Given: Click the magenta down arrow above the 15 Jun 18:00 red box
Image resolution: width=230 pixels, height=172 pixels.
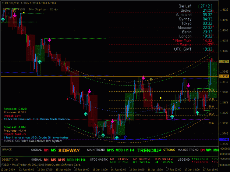Looking at the screenshot, I should pyautogui.click(x=90, y=91).
